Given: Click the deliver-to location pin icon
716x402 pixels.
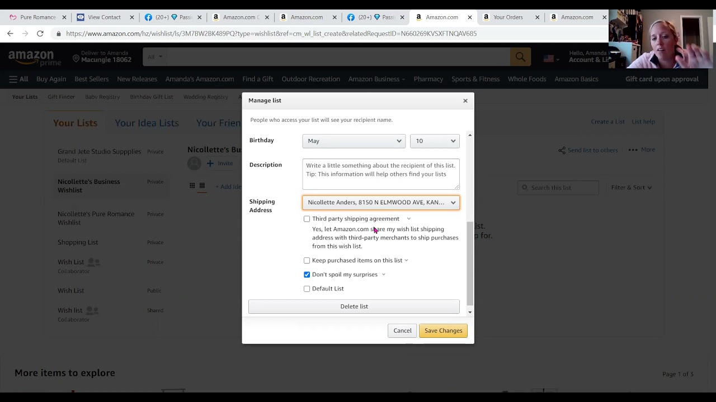Looking at the screenshot, I should 76,58.
